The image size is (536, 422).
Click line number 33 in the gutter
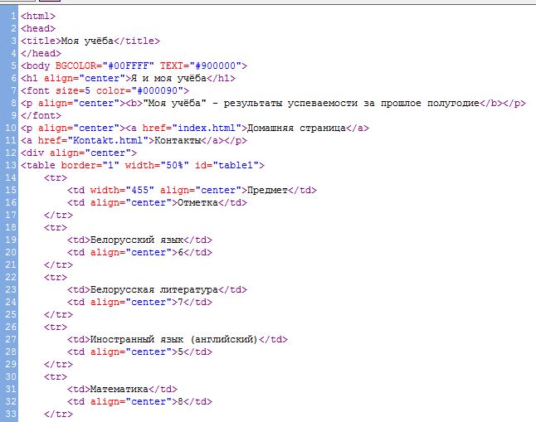(x=11, y=414)
